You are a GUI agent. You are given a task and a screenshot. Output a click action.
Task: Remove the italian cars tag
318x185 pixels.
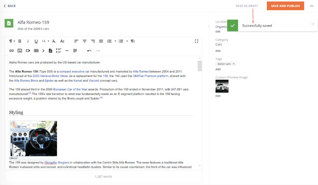234,64
